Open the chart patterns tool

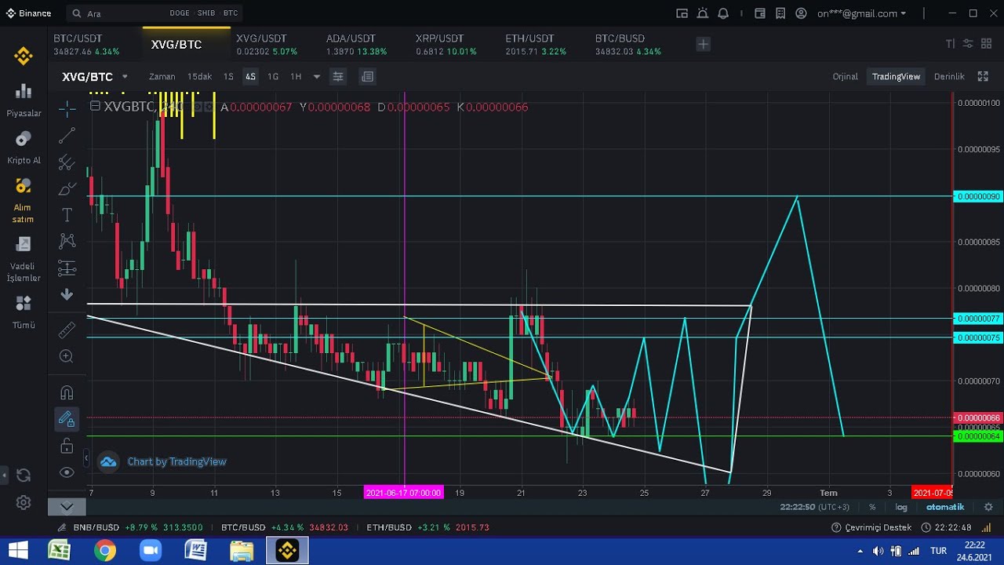[x=67, y=241]
